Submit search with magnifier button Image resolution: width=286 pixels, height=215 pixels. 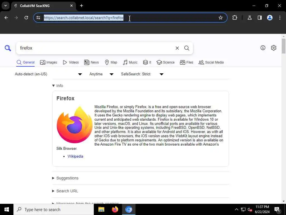click(x=187, y=48)
